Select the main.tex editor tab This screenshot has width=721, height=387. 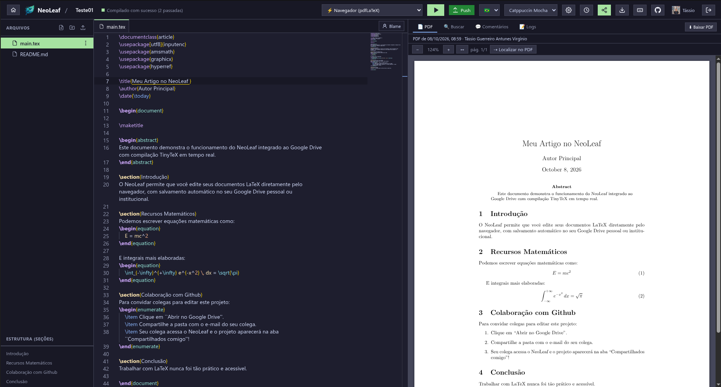pos(112,27)
